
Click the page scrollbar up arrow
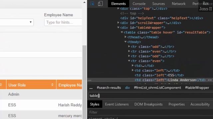[84, 2]
